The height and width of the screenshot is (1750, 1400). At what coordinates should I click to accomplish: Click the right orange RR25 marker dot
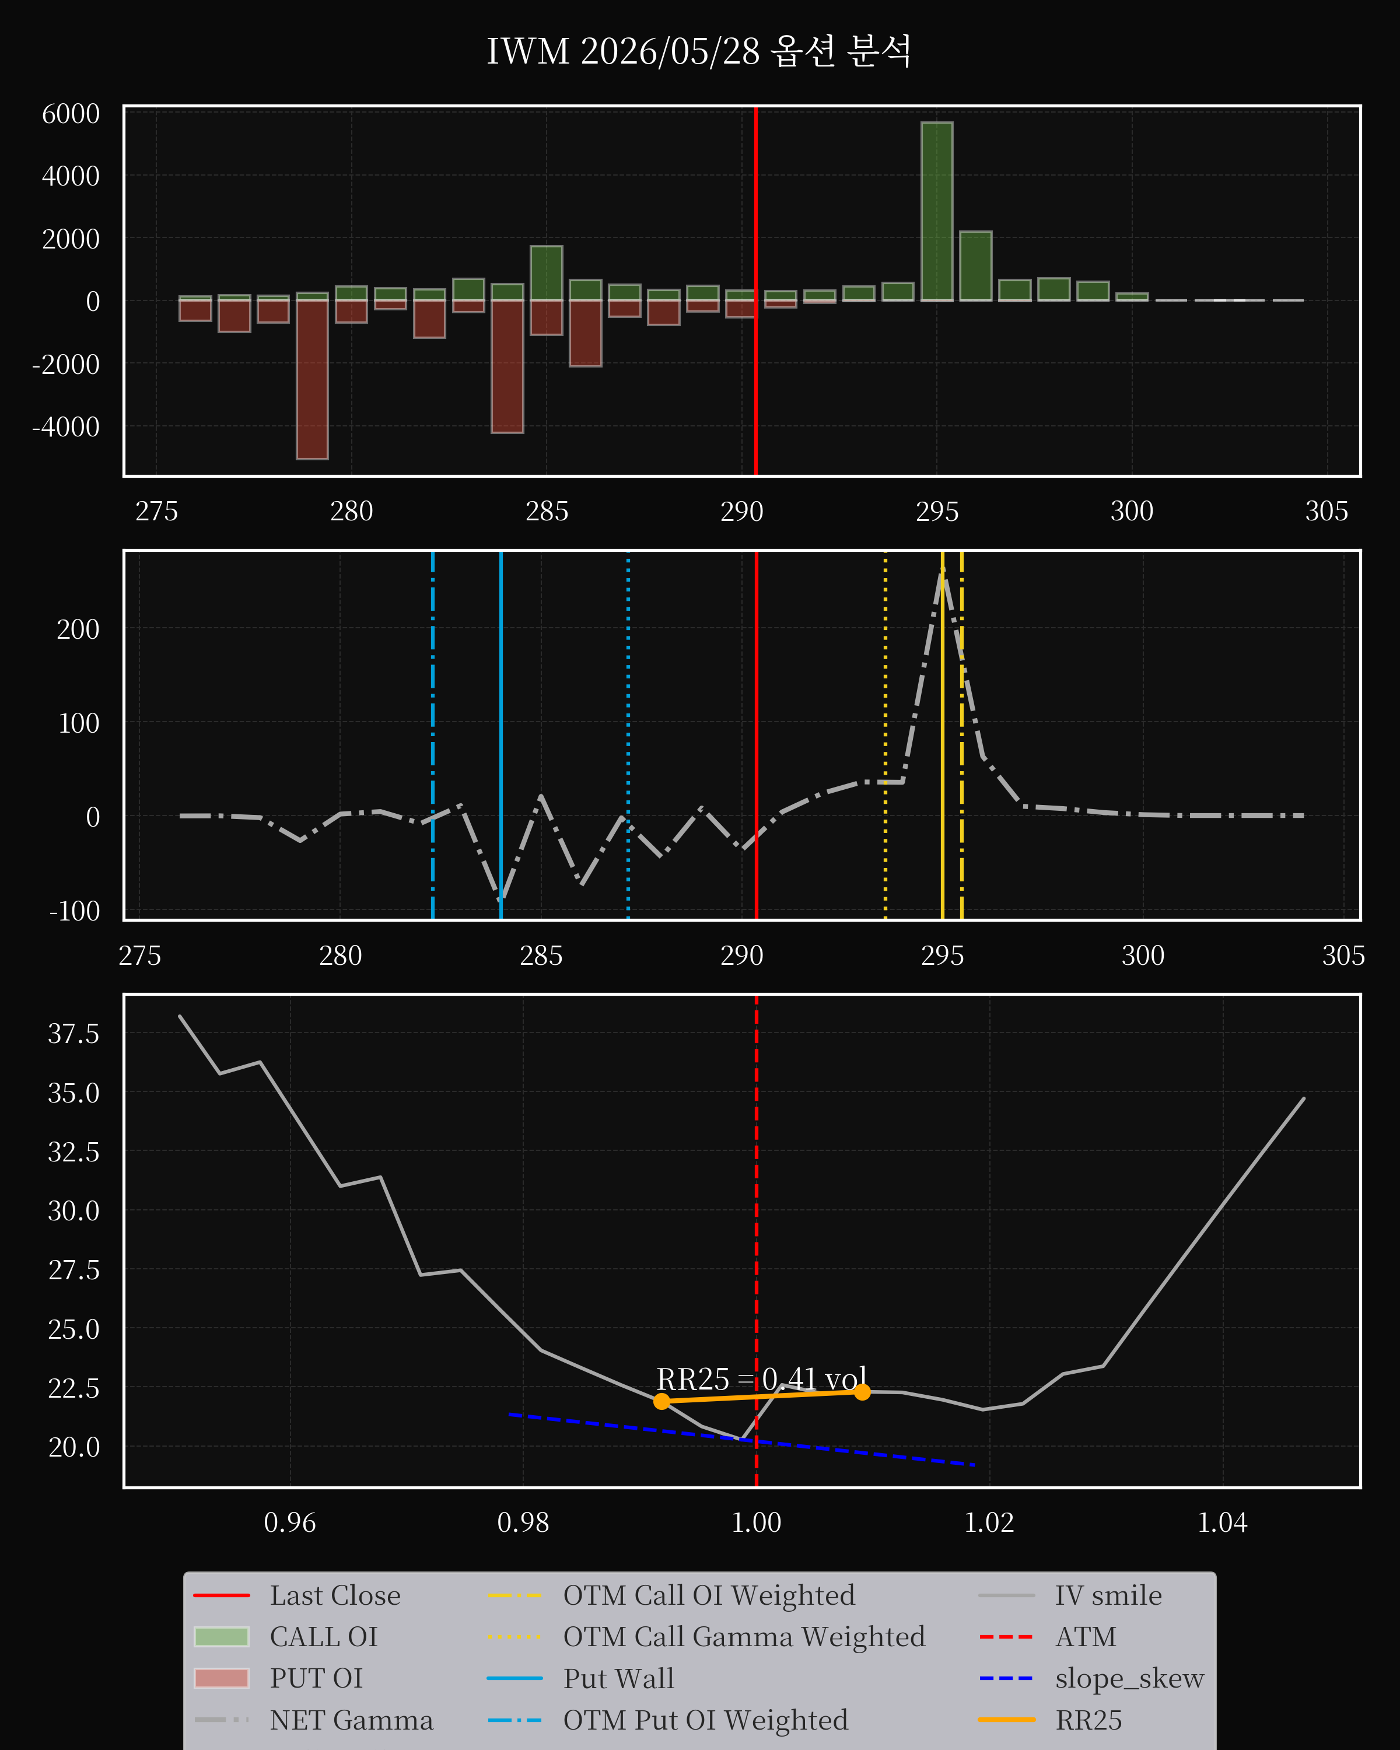click(x=862, y=1392)
